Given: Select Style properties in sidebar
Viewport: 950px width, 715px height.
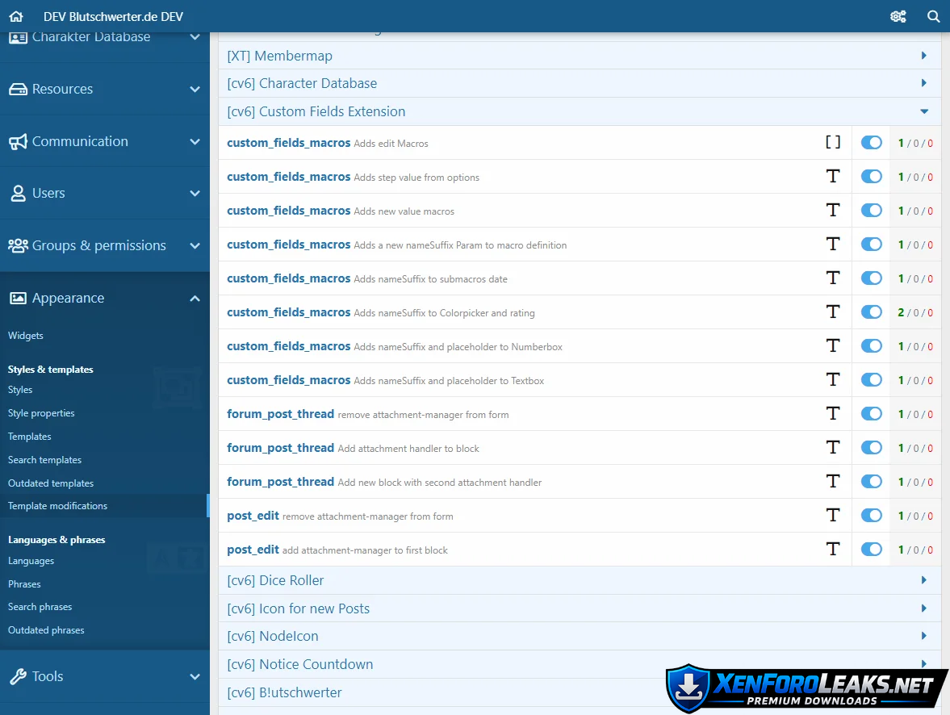Looking at the screenshot, I should point(41,413).
